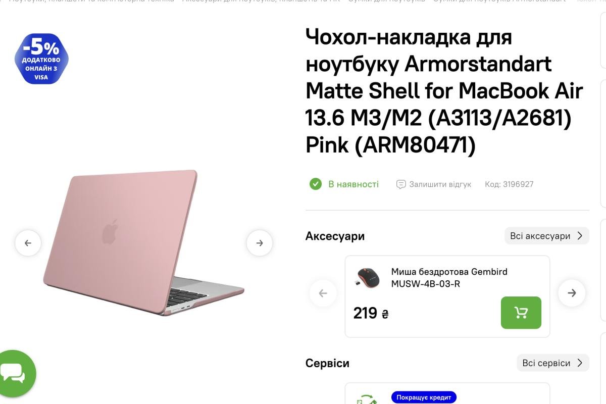Click the Покращує кредит badge

point(424,397)
